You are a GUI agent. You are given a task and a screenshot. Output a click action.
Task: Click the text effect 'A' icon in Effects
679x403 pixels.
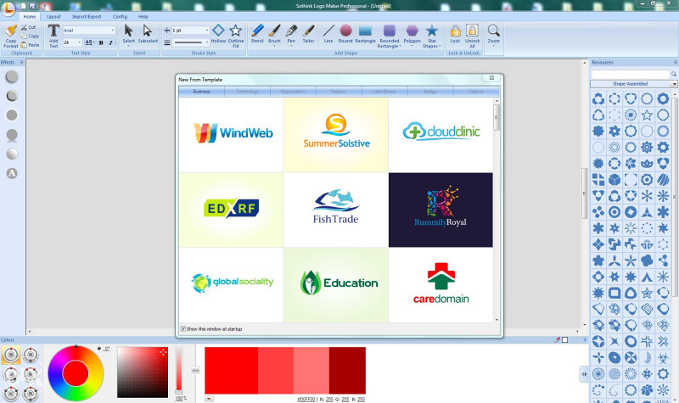12,173
